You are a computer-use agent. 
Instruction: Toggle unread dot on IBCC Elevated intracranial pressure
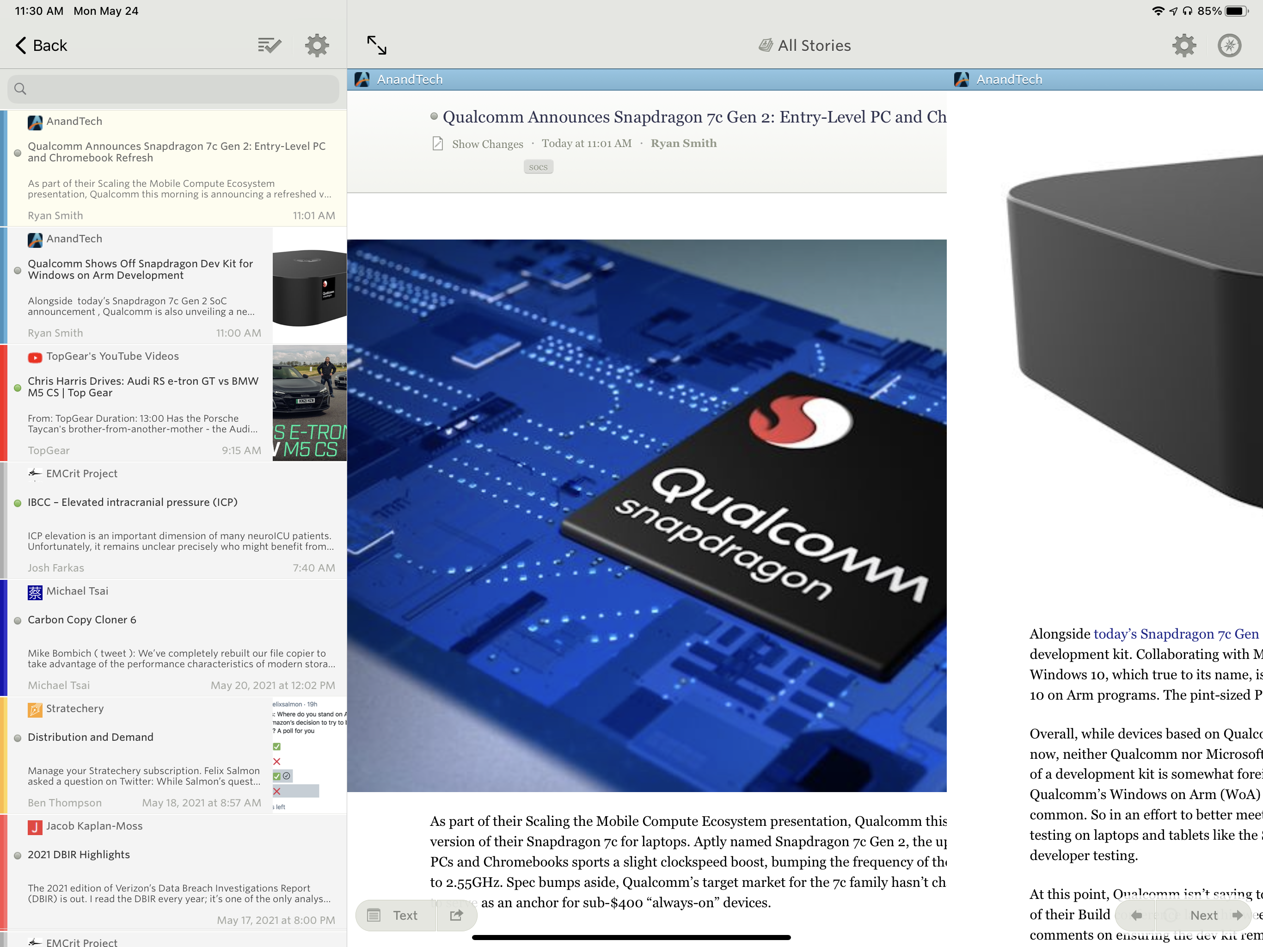(x=18, y=503)
